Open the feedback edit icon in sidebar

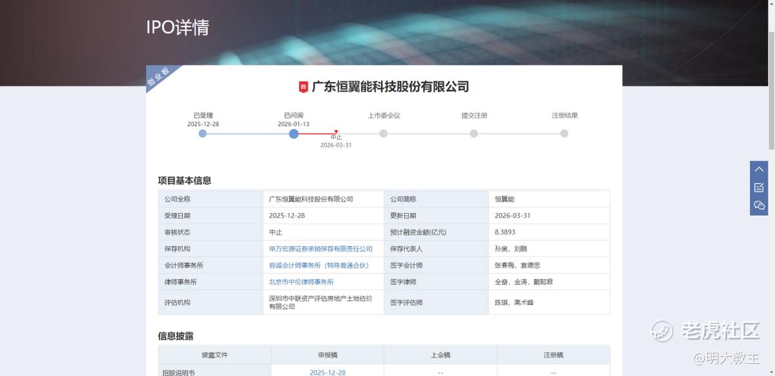(759, 187)
